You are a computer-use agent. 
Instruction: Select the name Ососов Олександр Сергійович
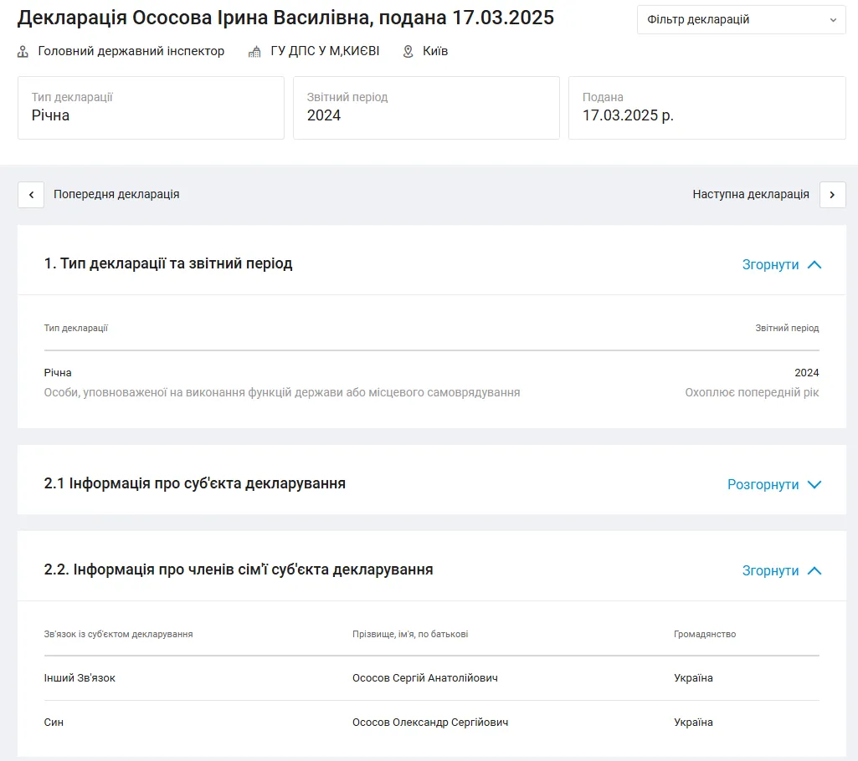pos(430,723)
